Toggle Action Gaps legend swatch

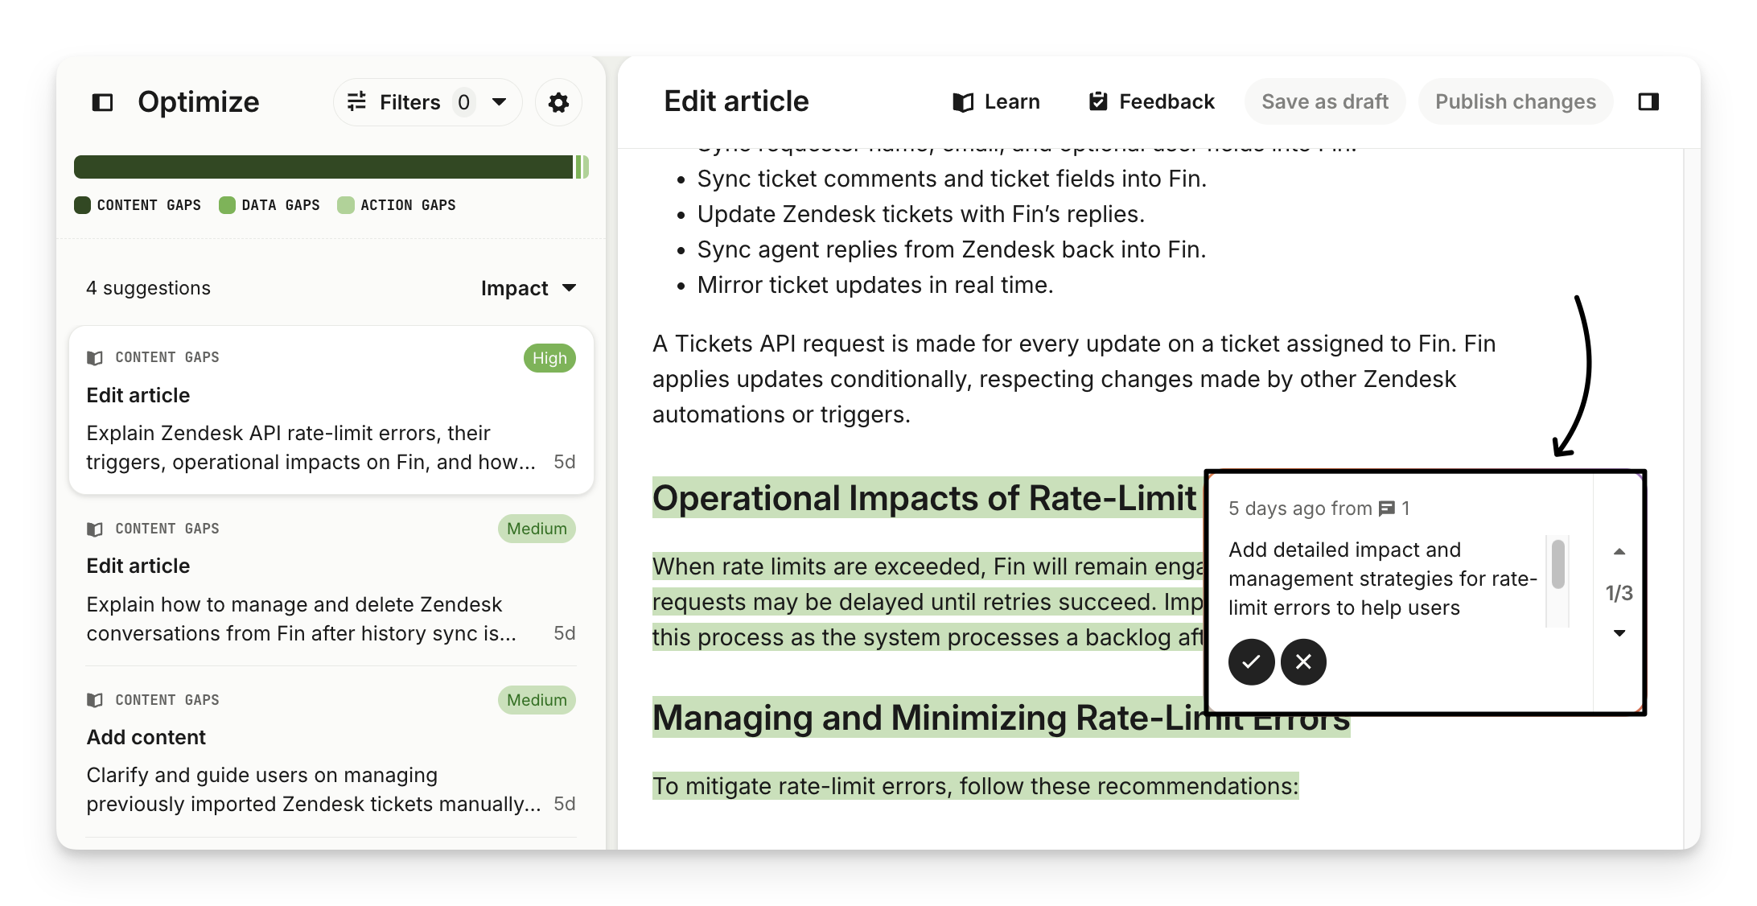tap(346, 205)
